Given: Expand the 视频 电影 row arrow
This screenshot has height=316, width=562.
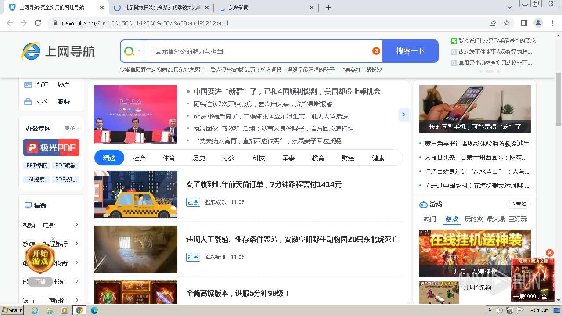Looking at the screenshot, I should click(x=77, y=225).
